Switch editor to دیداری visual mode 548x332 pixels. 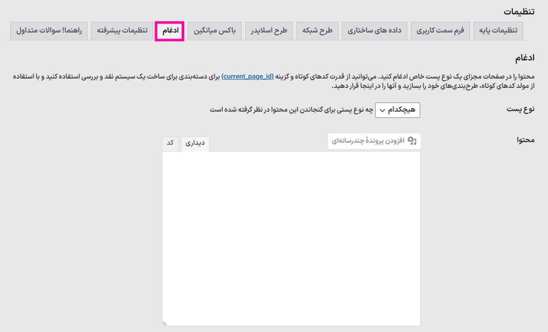tap(195, 143)
